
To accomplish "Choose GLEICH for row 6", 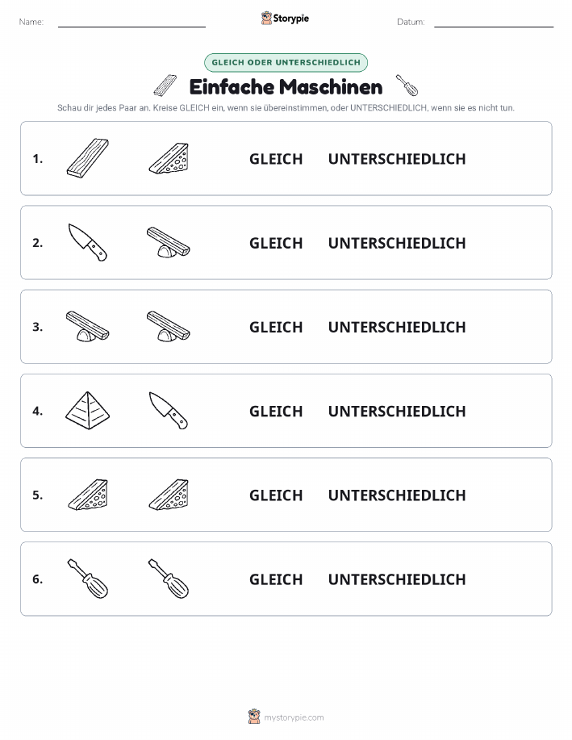I will 276,579.
